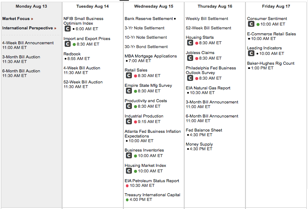Viewport: 308px width, 209px height.
Task: Click the consensus icon under Leading Indicators
Action: (251, 53)
